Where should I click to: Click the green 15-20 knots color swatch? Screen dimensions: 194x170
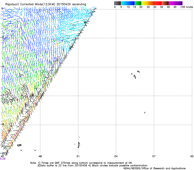pos(138,3)
